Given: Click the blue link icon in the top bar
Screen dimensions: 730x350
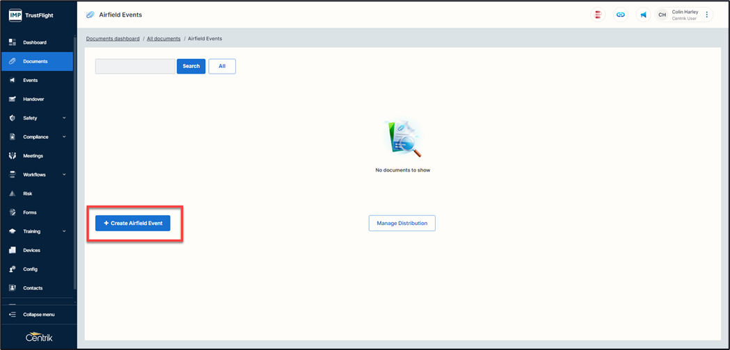Looking at the screenshot, I should point(621,15).
